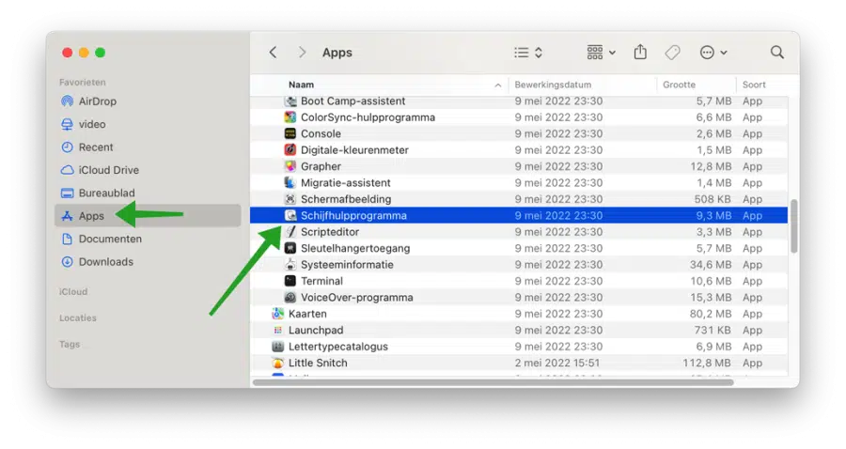This screenshot has height=449, width=846.
Task: Select the Console file name
Action: click(321, 133)
